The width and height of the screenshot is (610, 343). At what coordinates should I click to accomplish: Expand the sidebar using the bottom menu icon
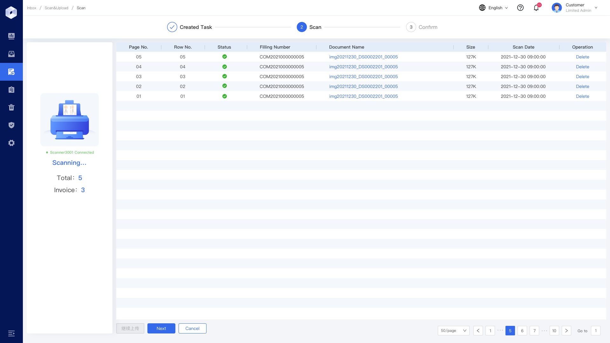pos(11,333)
